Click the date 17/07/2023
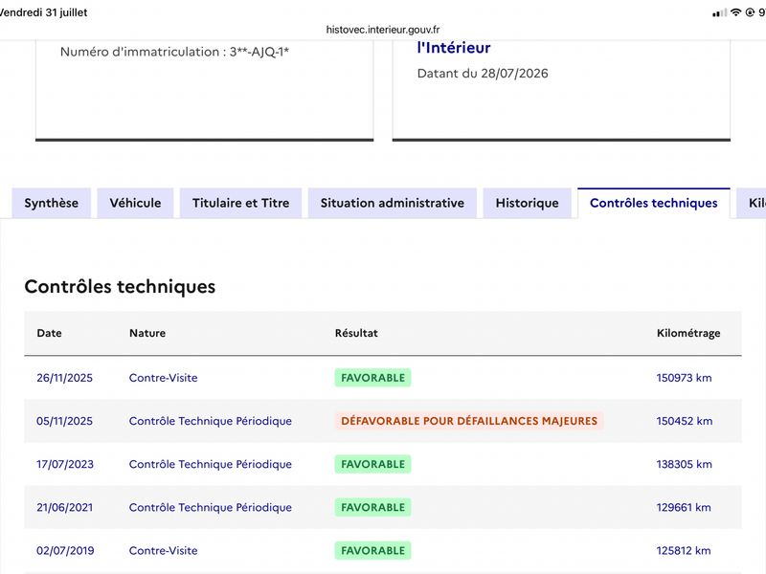Image resolution: width=766 pixels, height=574 pixels. pos(65,464)
